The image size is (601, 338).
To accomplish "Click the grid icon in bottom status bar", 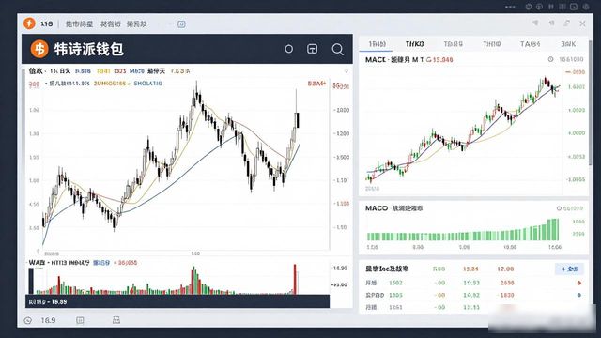I will point(80,320).
